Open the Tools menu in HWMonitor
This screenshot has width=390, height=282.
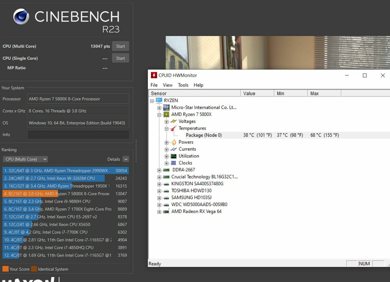183,85
